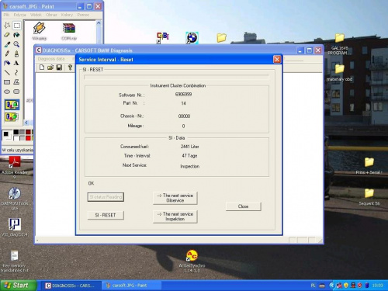This screenshot has height=291, width=388.
Task: Choose the Line tool in Paint
Action: [7, 72]
